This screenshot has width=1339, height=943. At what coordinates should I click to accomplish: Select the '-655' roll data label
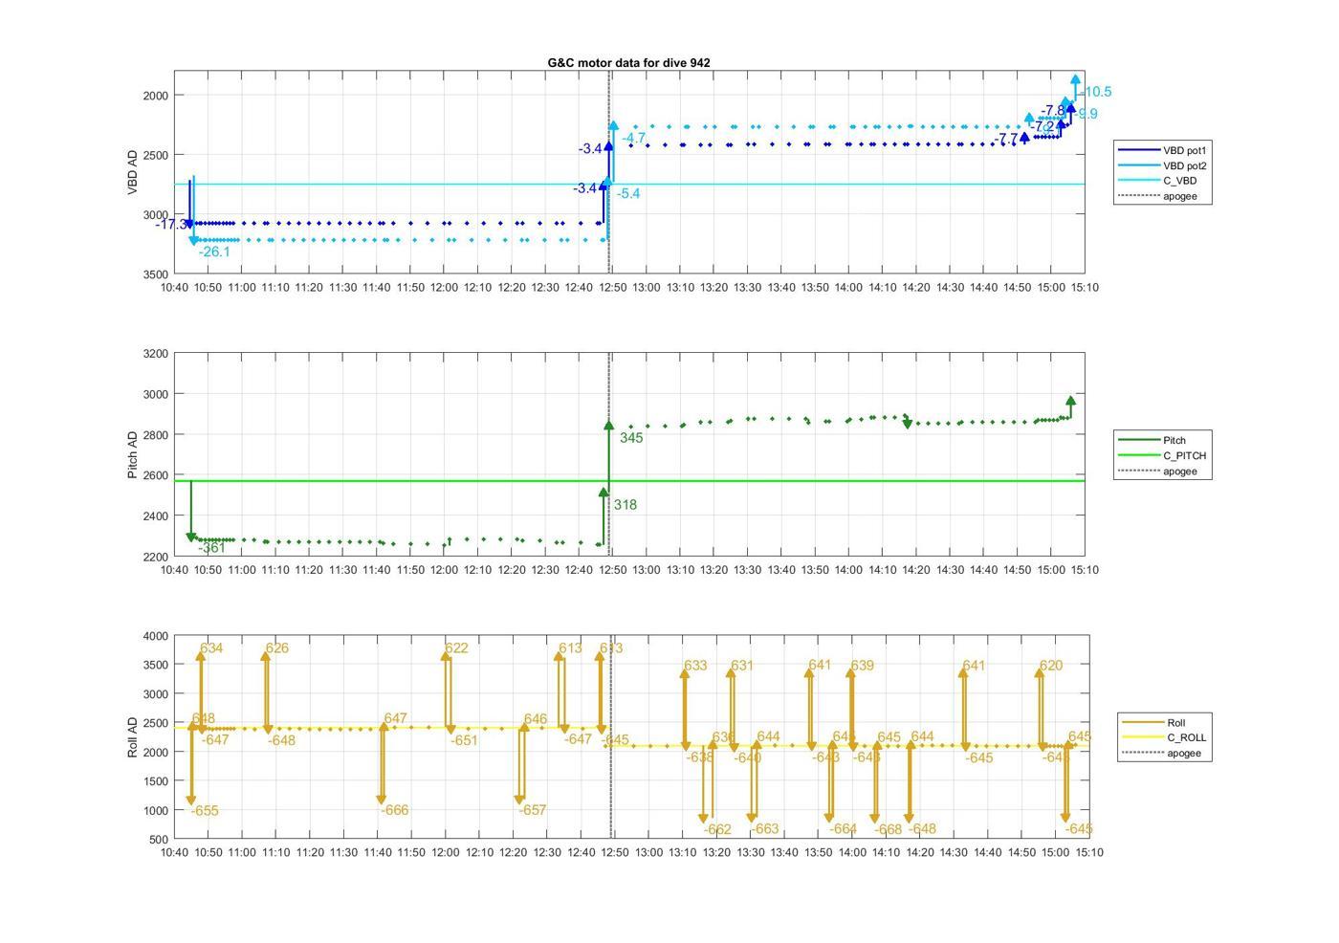[205, 811]
